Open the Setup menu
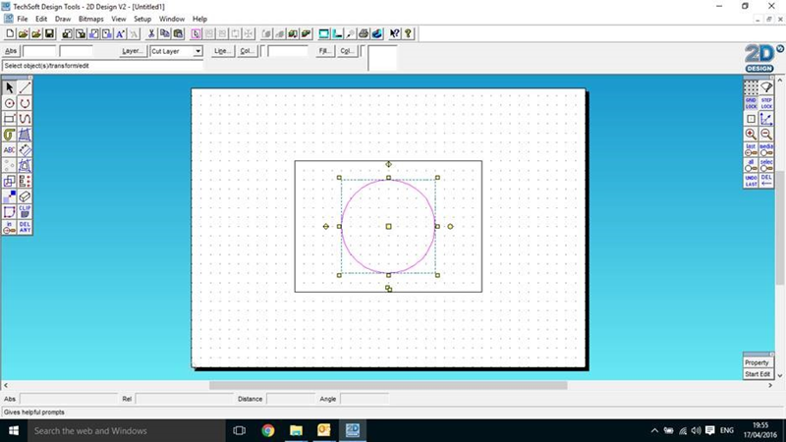 pos(142,19)
